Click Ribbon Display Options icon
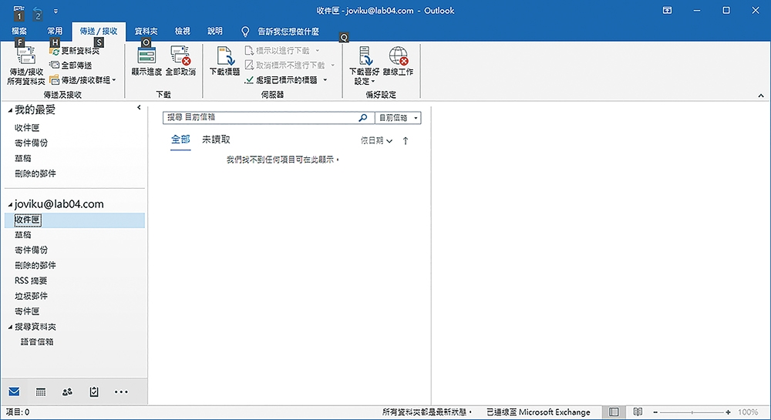Viewport: 771px width, 420px height. 667,10
